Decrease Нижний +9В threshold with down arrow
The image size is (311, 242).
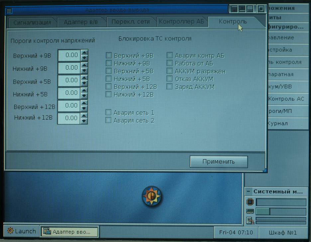[x=84, y=70]
